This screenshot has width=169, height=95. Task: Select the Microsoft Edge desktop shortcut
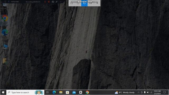pyautogui.click(x=5, y=34)
